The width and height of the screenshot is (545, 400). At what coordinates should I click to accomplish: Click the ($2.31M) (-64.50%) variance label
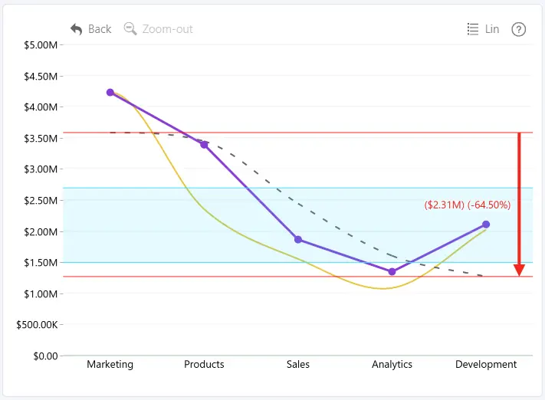[467, 205]
